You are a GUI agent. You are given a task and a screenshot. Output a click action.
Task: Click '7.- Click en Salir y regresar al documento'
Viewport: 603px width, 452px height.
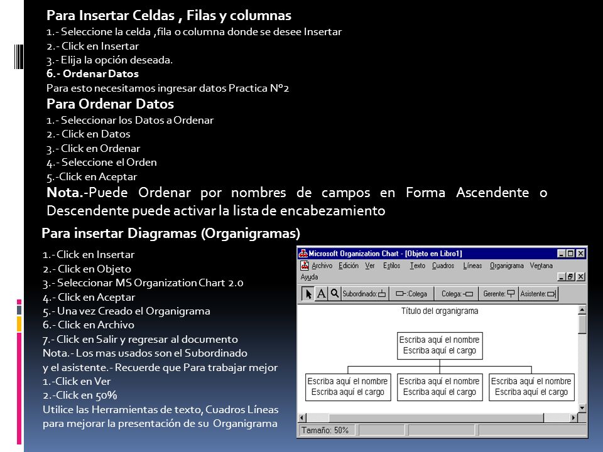[140, 340]
